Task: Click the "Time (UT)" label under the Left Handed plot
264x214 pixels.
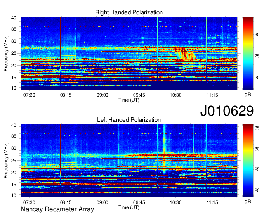Action: (129, 207)
